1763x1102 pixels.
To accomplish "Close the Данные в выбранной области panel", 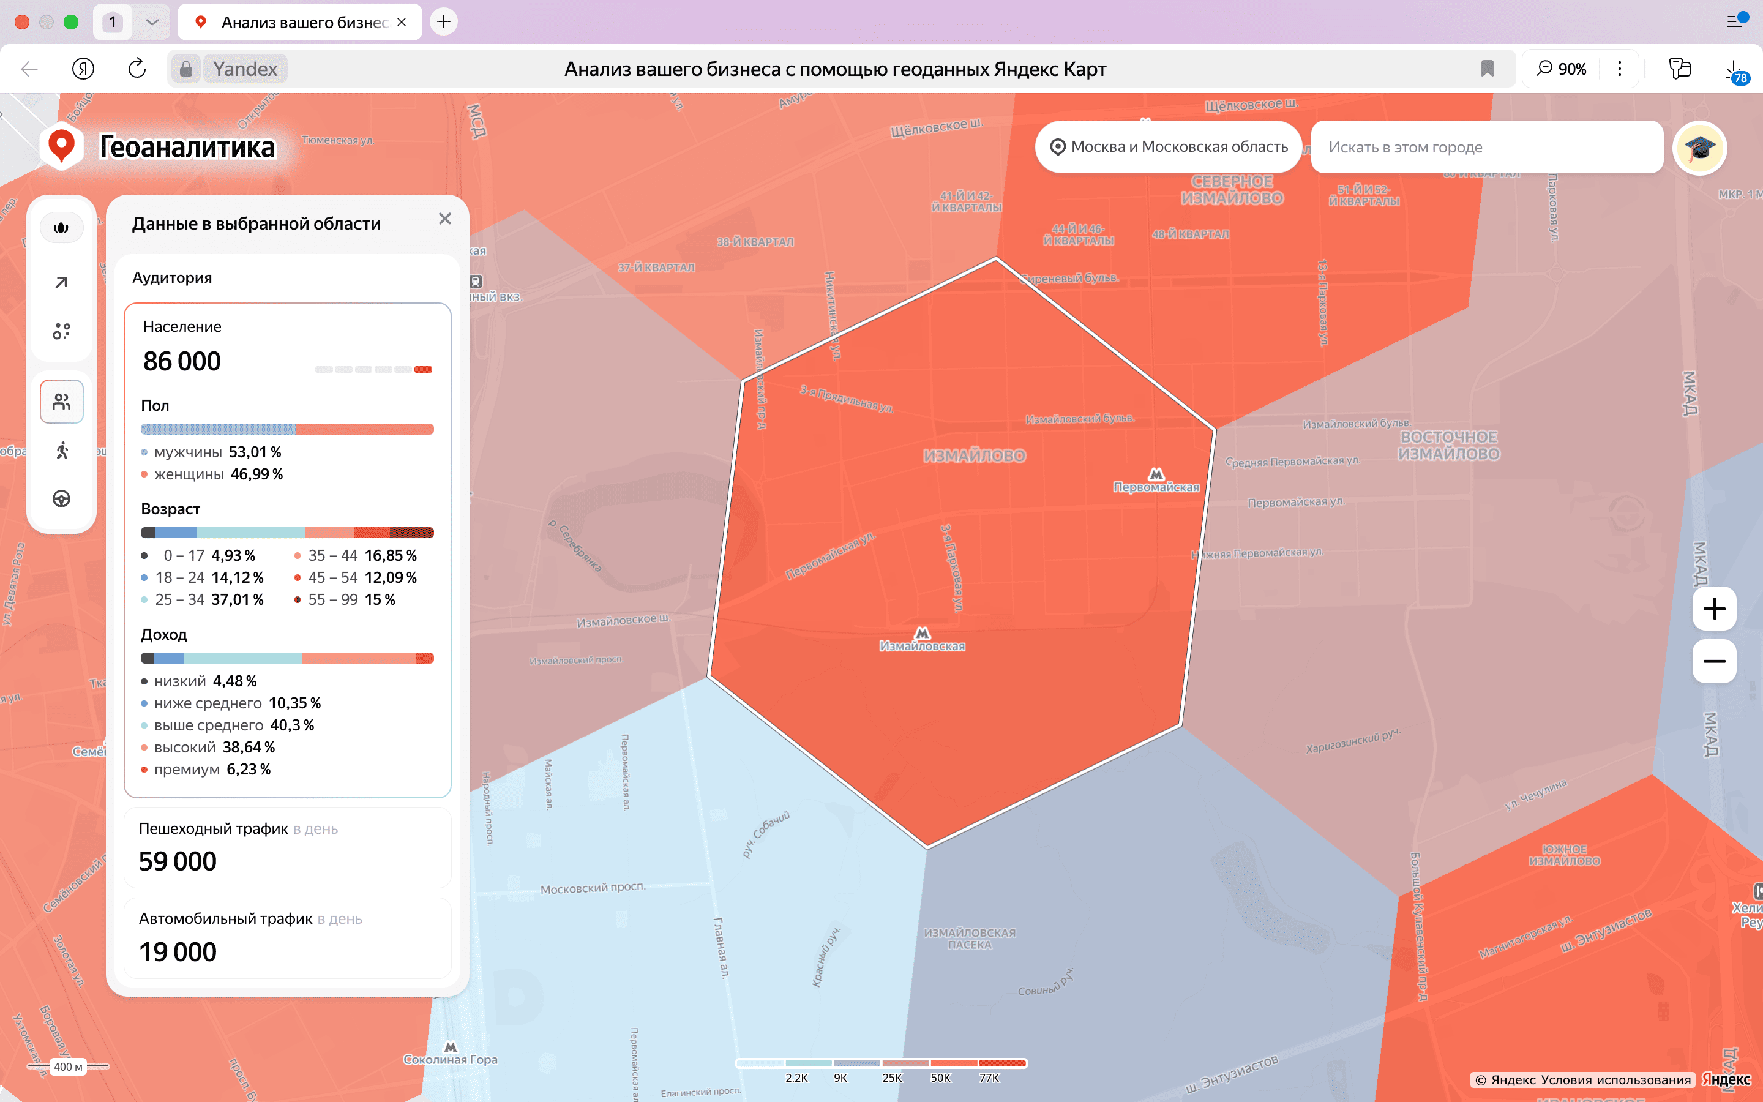I will click(x=445, y=219).
